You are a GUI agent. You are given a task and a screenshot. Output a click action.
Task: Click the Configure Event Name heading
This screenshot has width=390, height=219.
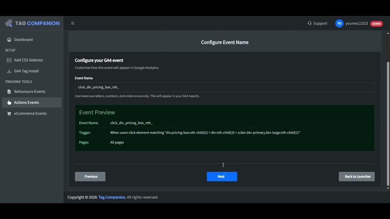[x=225, y=42]
